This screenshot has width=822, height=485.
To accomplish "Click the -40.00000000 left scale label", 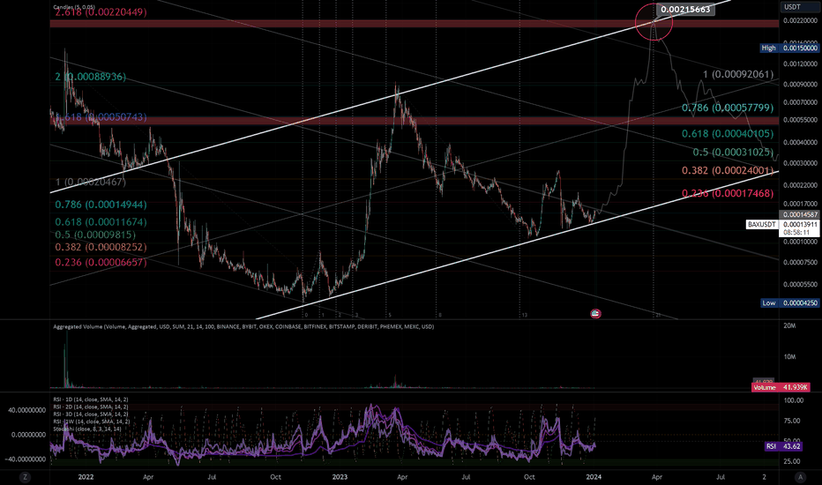I will click(26, 459).
